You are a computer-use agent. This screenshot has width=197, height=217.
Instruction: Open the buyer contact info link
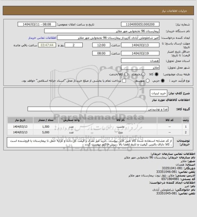click(x=42, y=38)
